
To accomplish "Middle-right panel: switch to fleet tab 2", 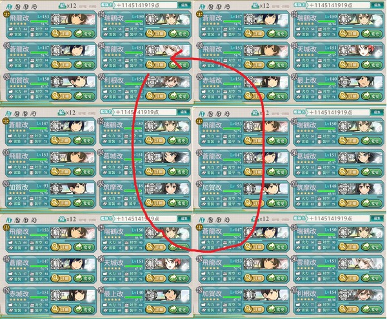I will point(210,114).
